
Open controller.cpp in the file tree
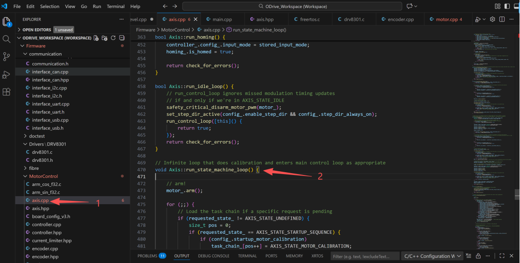click(x=47, y=224)
